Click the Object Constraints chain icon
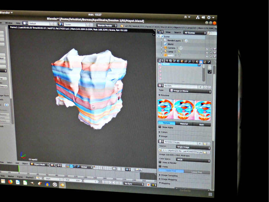 (x=186, y=61)
